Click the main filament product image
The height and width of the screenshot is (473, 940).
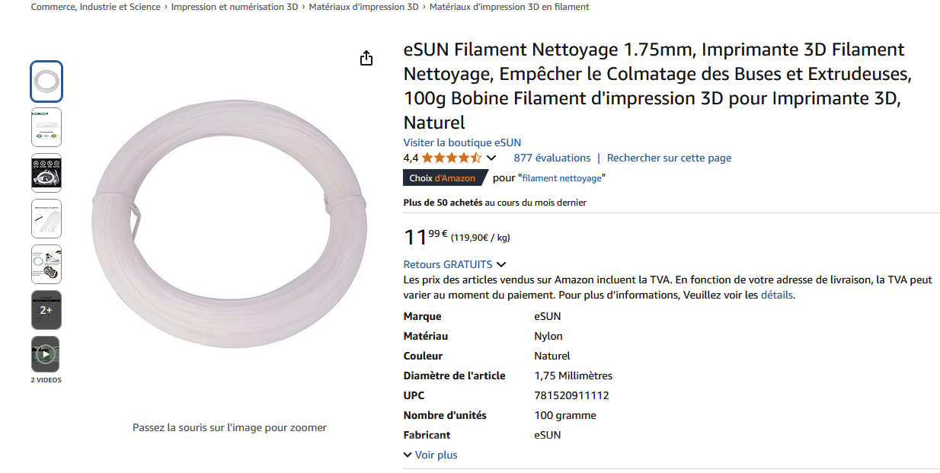coord(229,229)
